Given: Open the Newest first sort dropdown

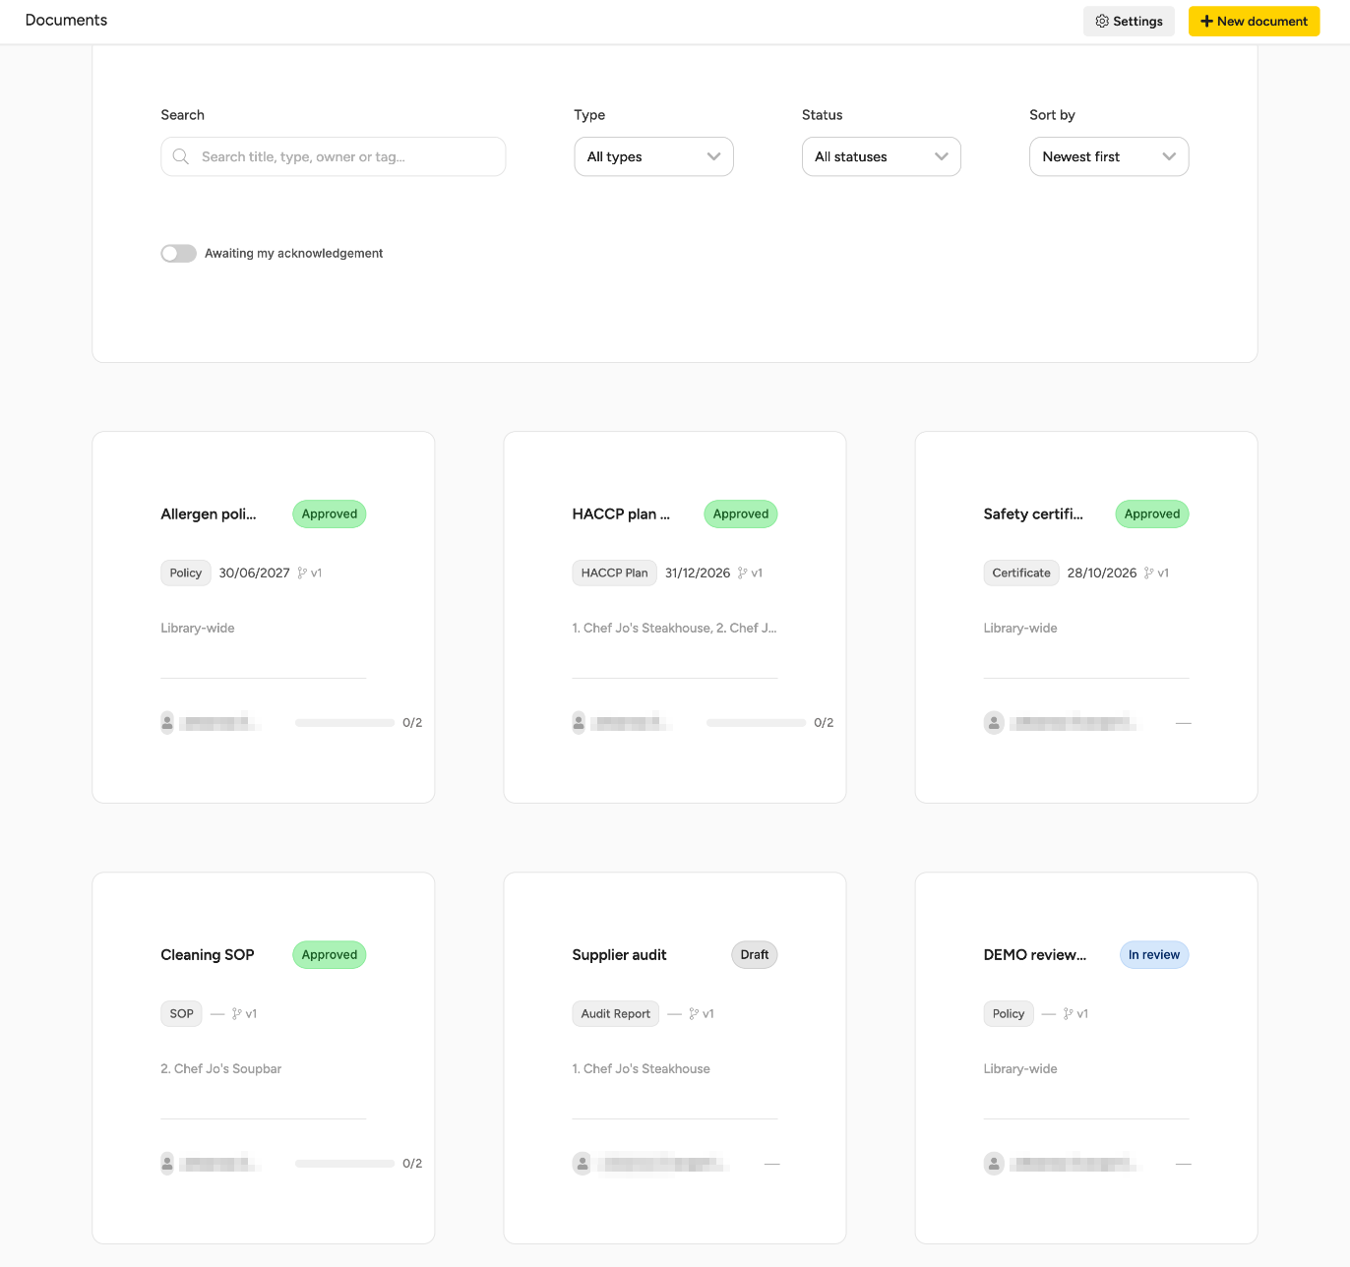Looking at the screenshot, I should 1109,156.
